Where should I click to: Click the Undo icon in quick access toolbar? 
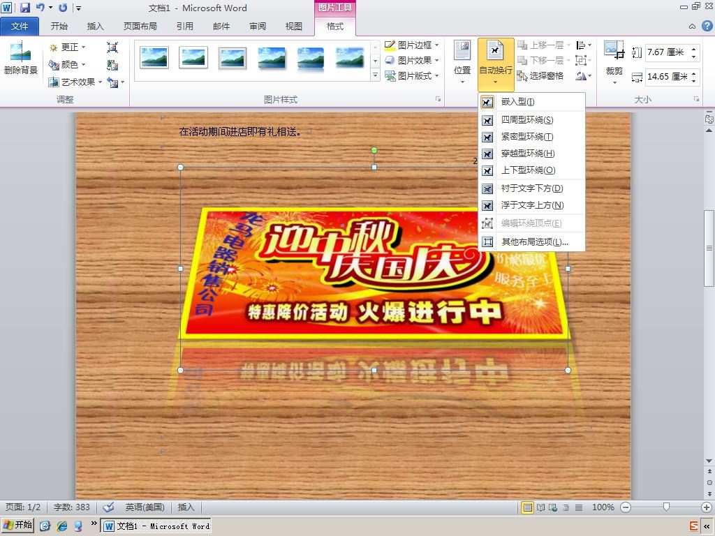point(40,8)
